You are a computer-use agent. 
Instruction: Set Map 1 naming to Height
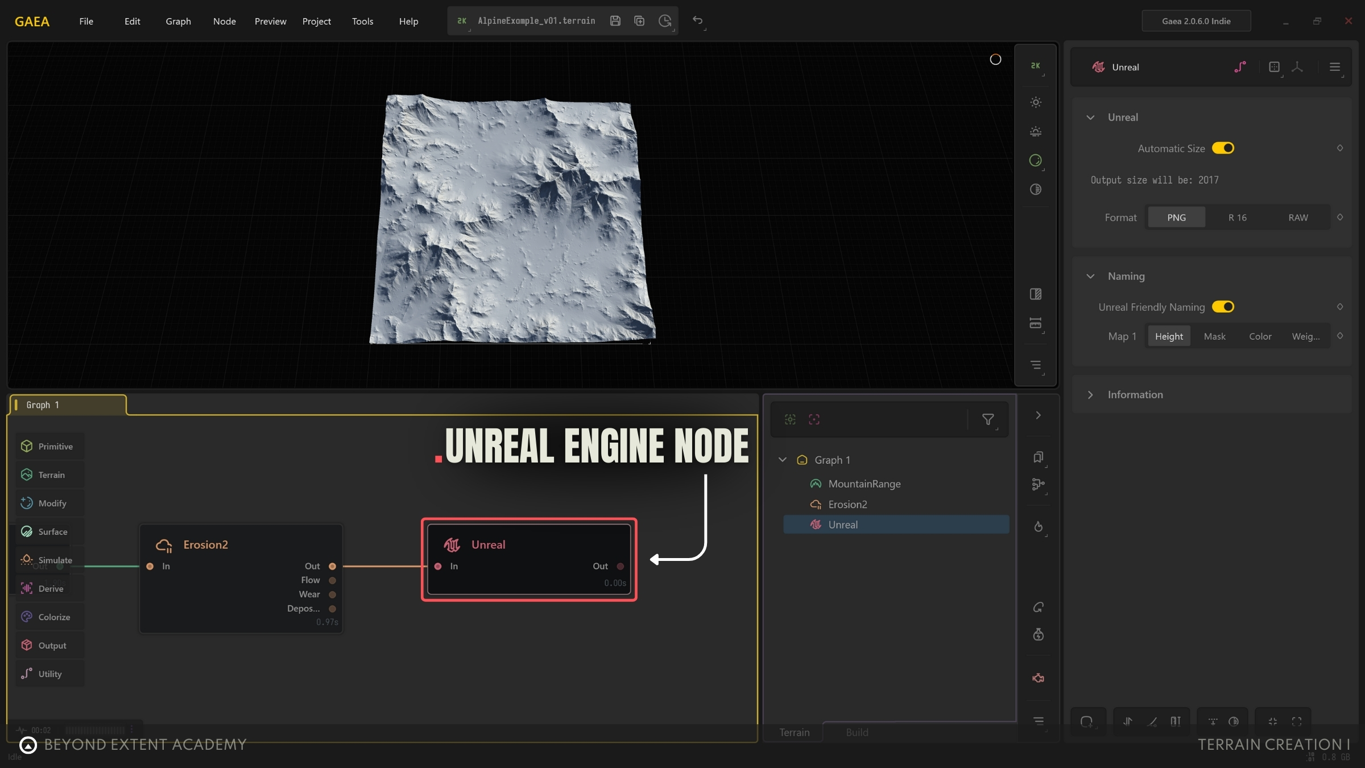click(1169, 337)
